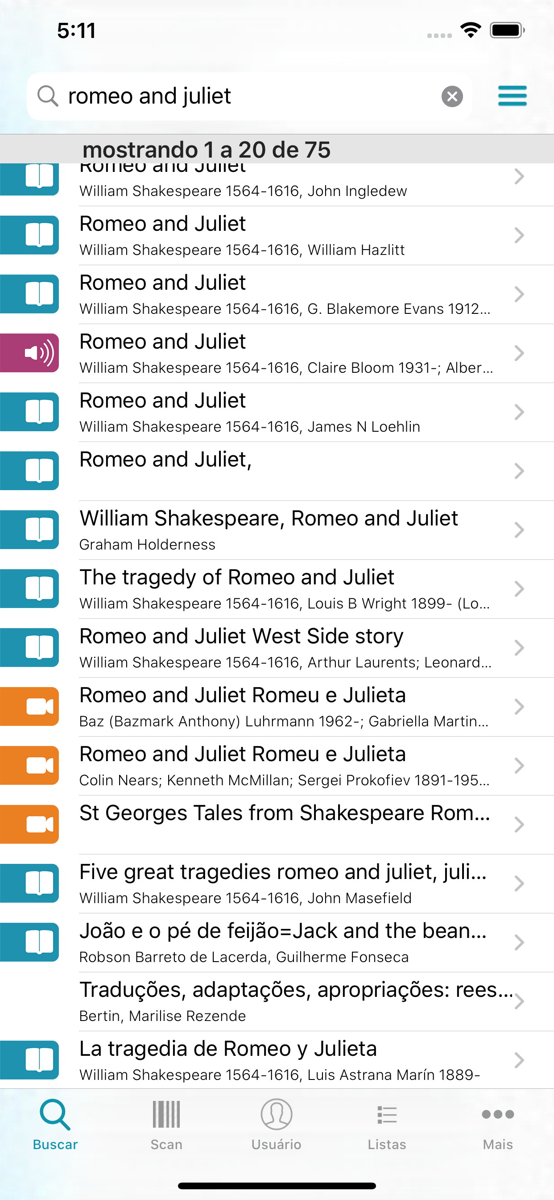Open Colin Nears result chevron
The image size is (554, 1200).
click(519, 765)
